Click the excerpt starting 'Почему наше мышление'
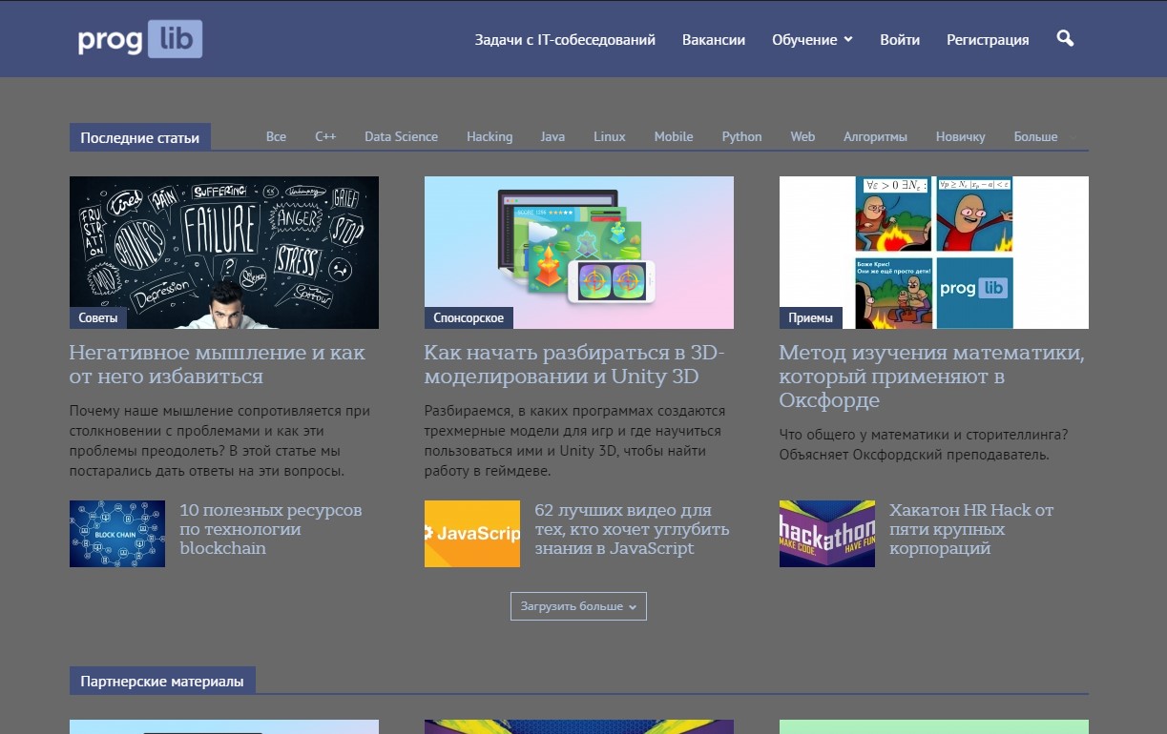1167x734 pixels. pyautogui.click(x=219, y=440)
